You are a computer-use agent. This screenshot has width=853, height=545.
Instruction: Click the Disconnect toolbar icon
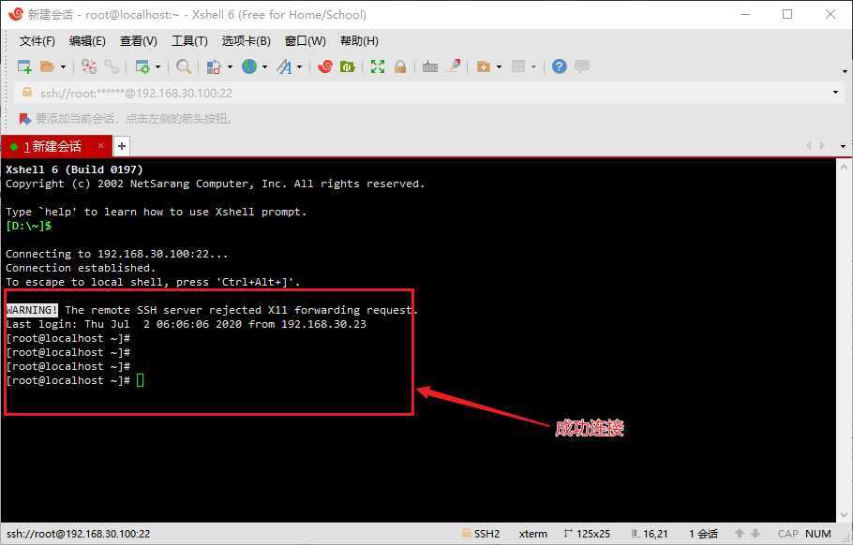pyautogui.click(x=89, y=66)
